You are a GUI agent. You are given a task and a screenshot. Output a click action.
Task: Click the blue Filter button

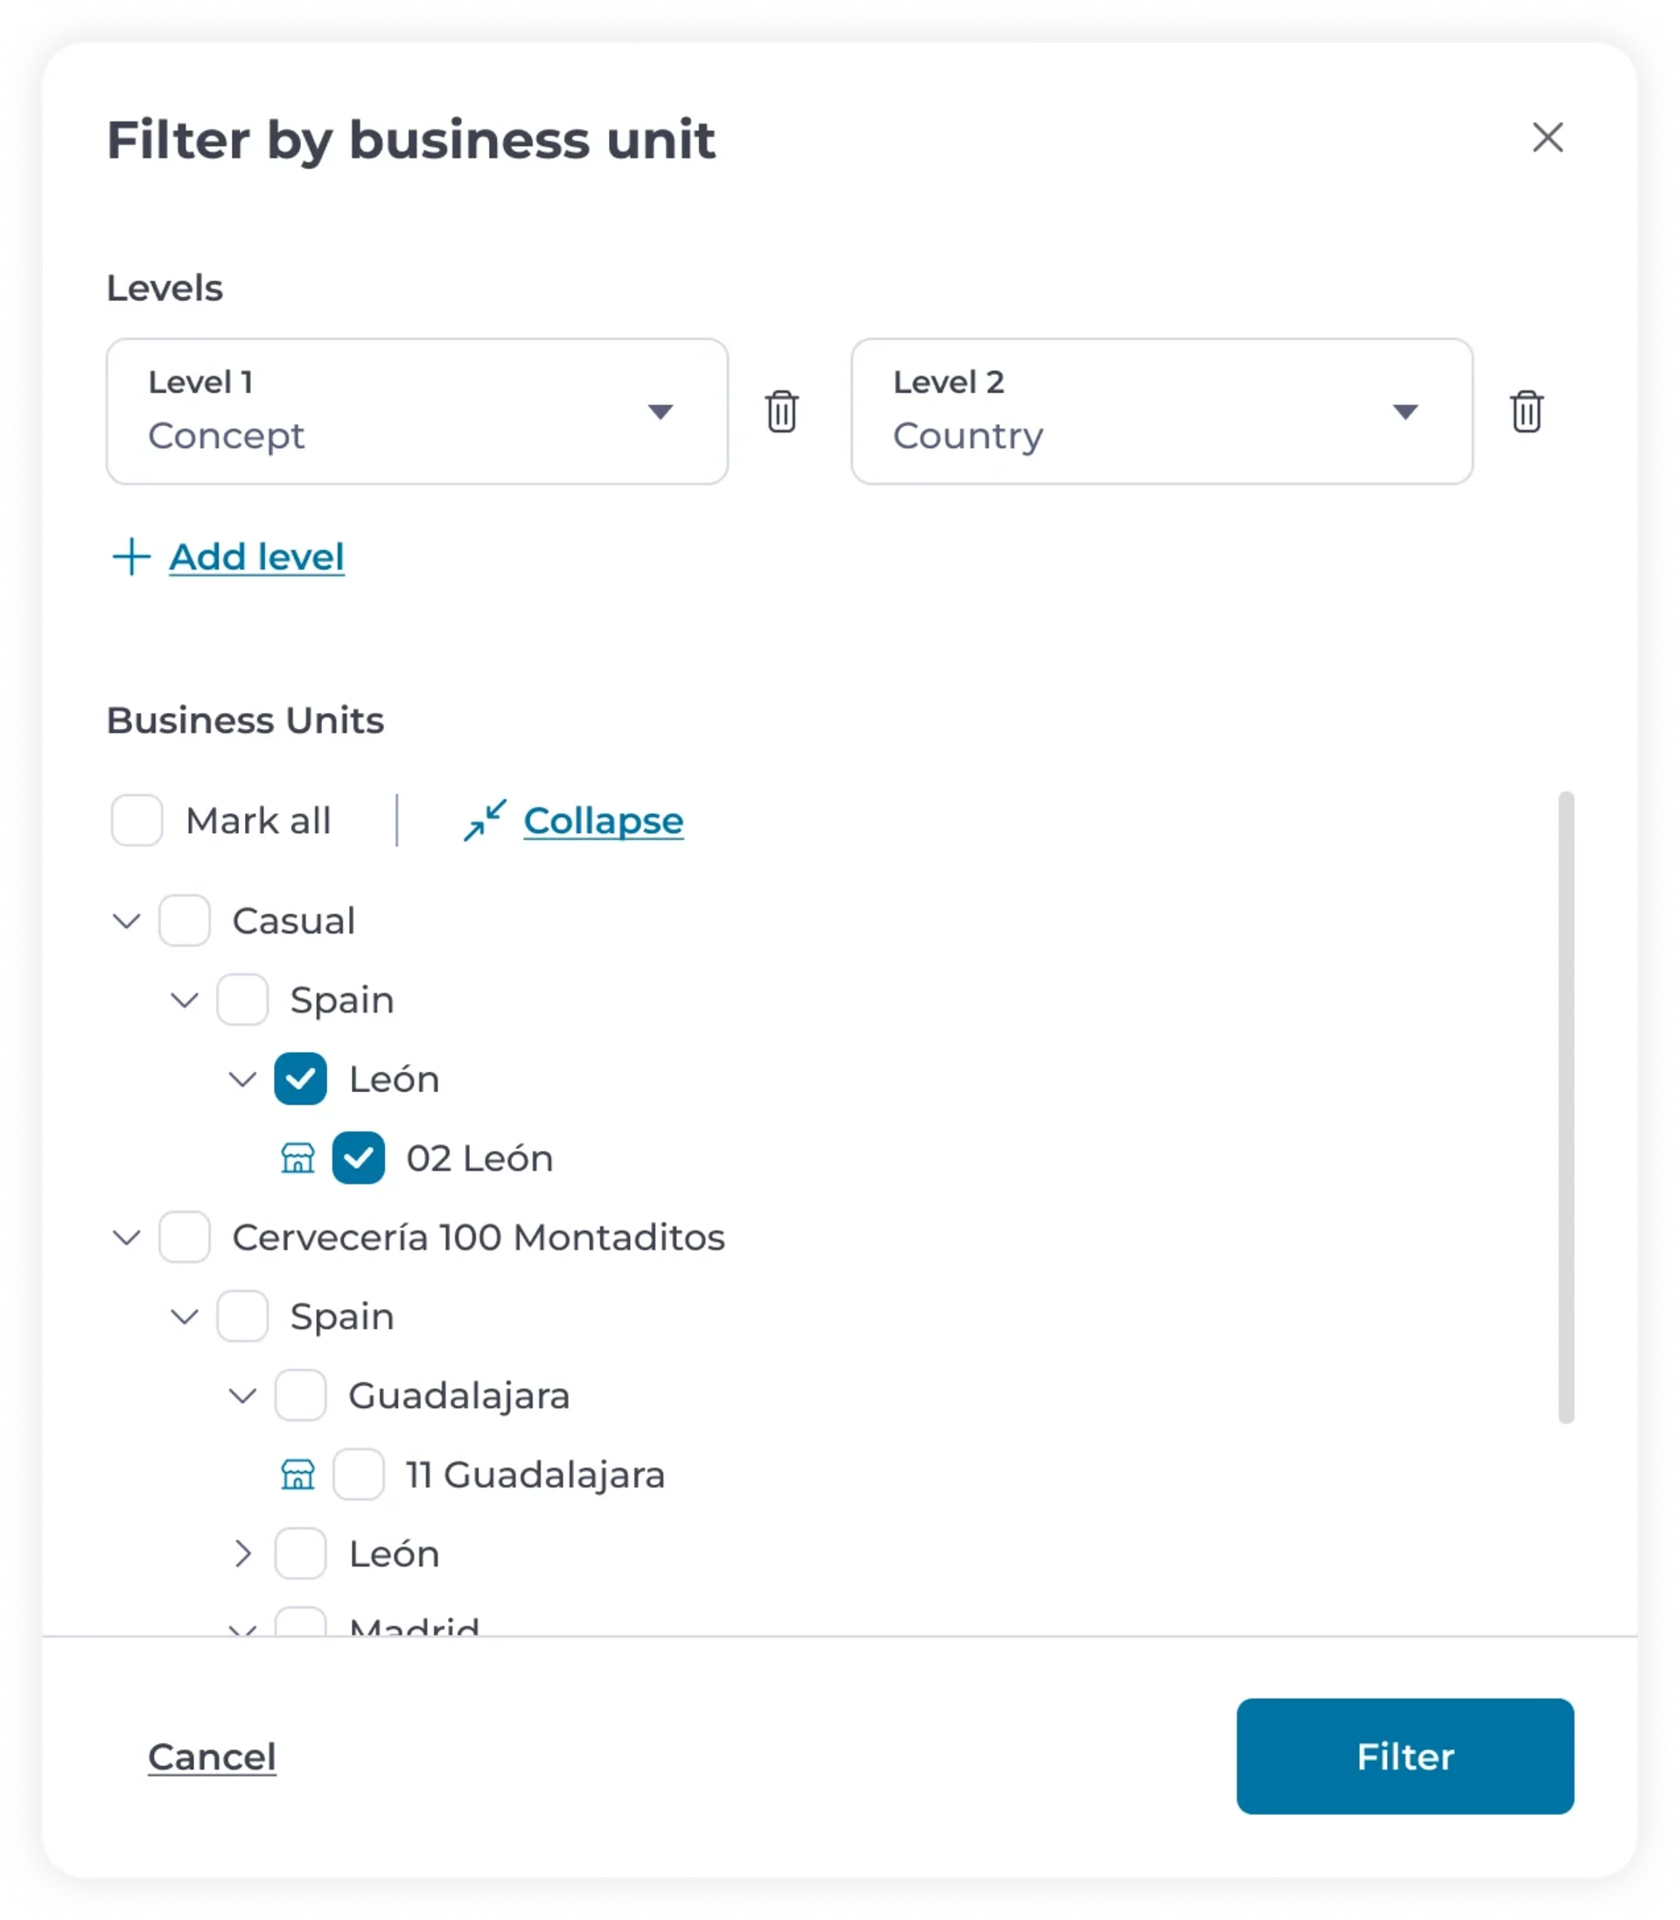(x=1404, y=1756)
